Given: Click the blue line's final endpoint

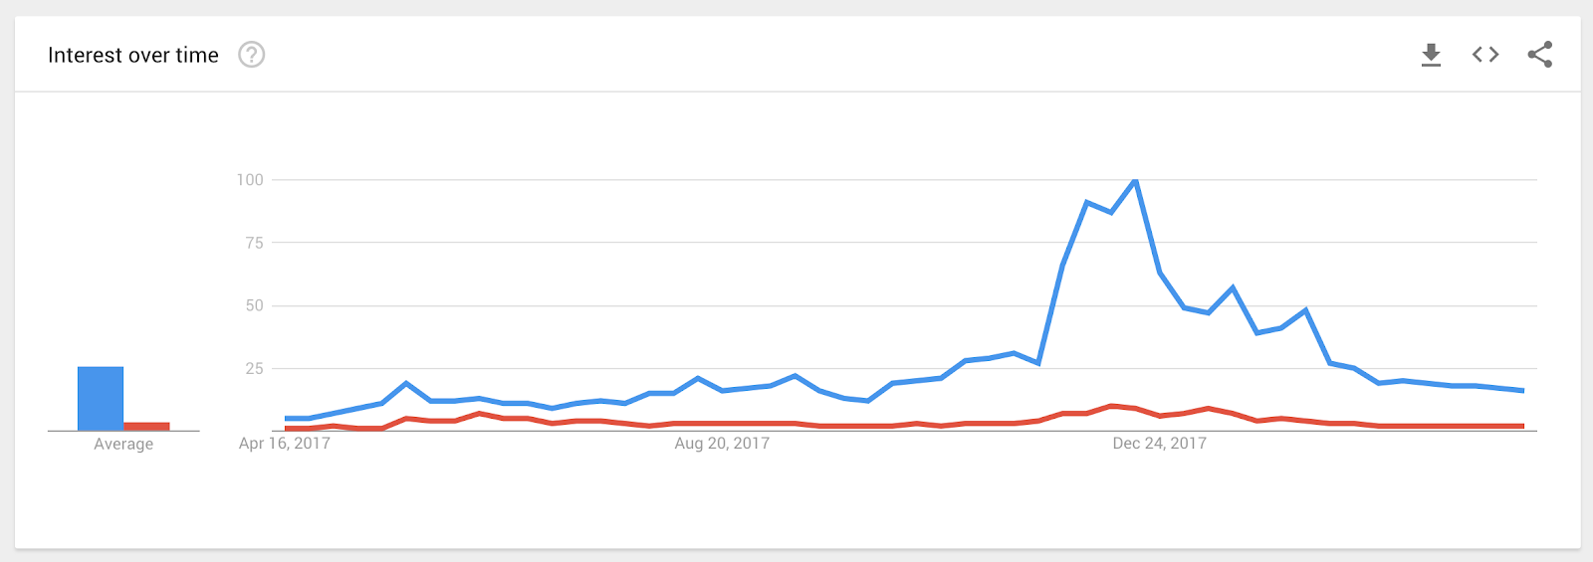Looking at the screenshot, I should click(1522, 391).
